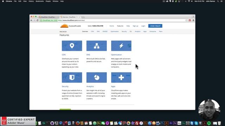Open Spotlight search in the menu bar
Image resolution: width=225 pixels, height=126 pixels.
coord(218,1)
